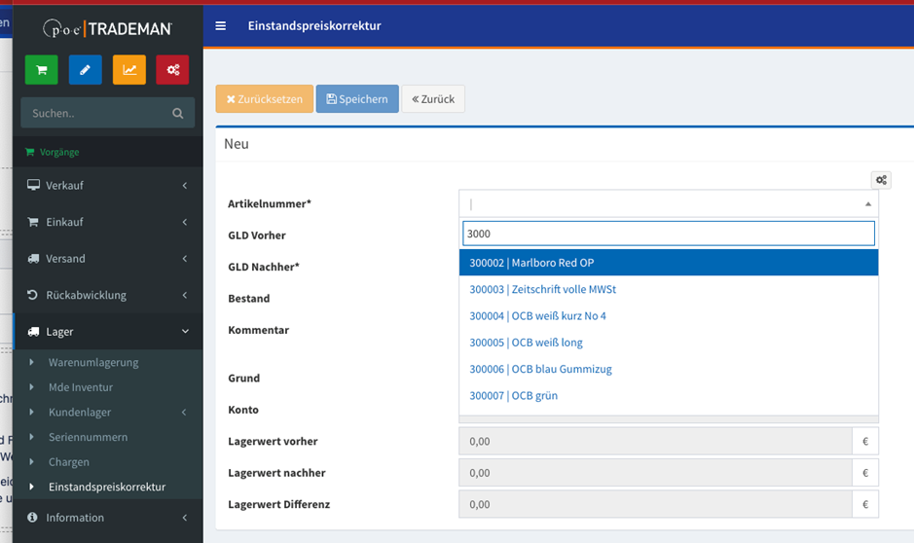Image resolution: width=914 pixels, height=543 pixels.
Task: Expand the Verkauf menu
Action: click(108, 185)
